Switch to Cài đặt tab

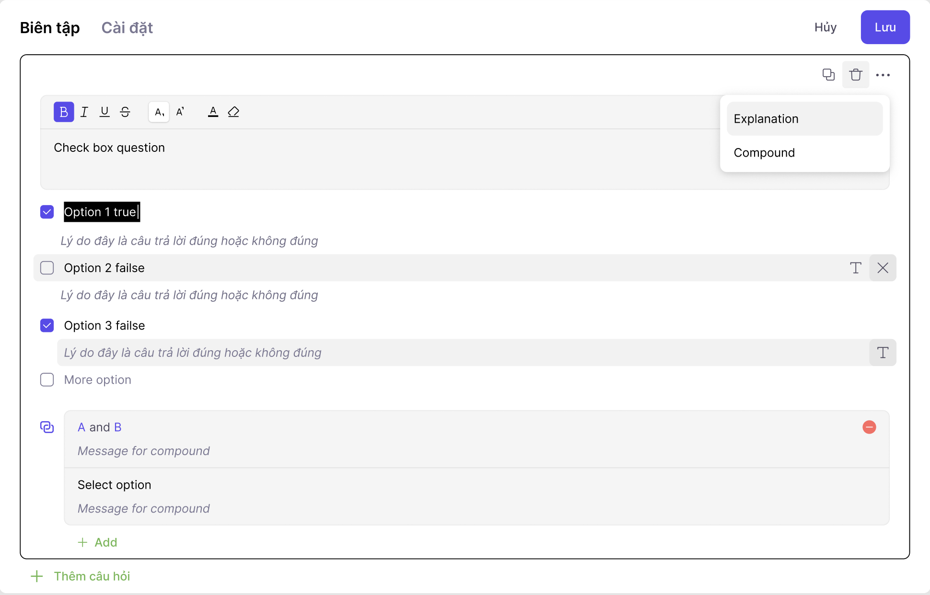[x=127, y=28]
